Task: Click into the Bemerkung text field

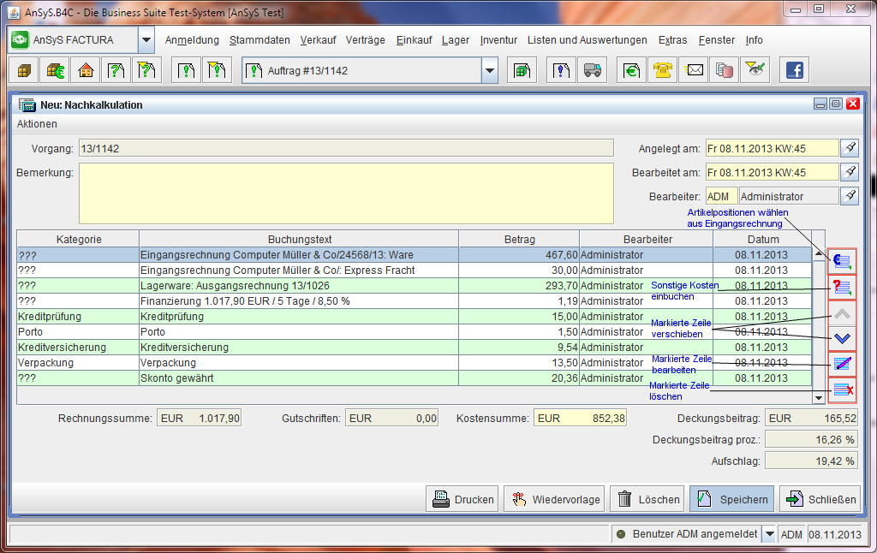Action: point(346,193)
